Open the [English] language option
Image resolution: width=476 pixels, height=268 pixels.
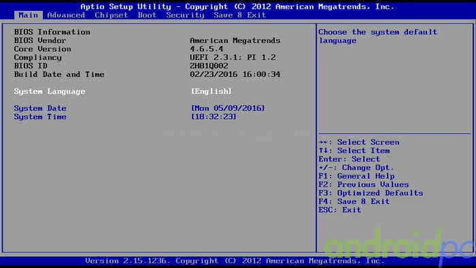pyautogui.click(x=211, y=91)
